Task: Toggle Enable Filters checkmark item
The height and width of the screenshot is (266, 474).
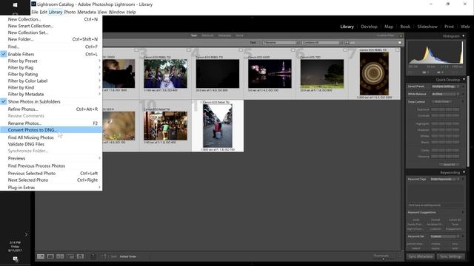Action: pos(51,54)
